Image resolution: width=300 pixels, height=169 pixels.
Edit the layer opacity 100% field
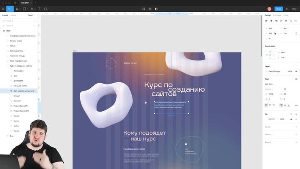[290, 71]
